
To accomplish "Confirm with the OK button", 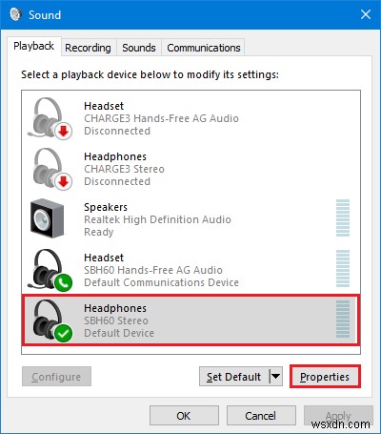I will coord(184,416).
